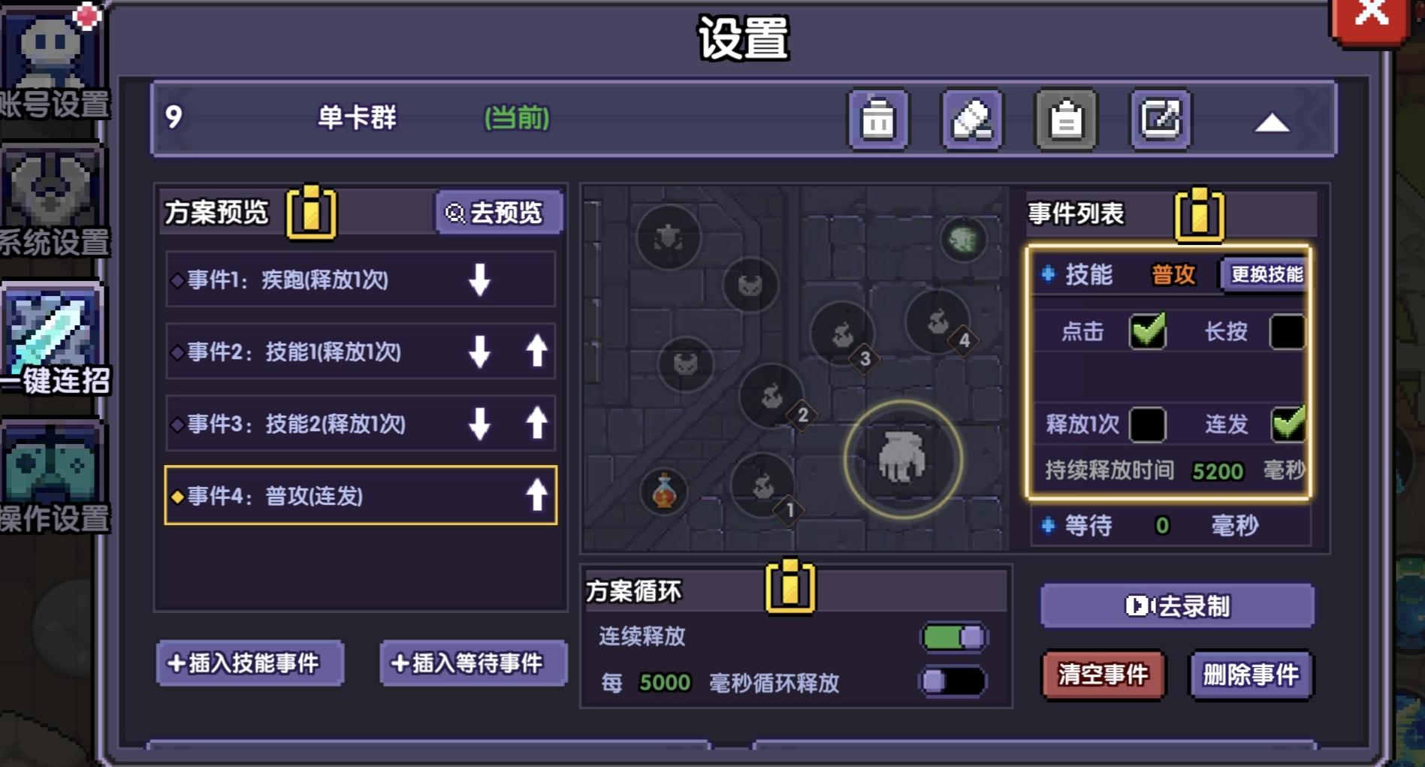1425x767 pixels.
Task: Enable the 毫秒循环释放 toggle
Action: [x=954, y=682]
